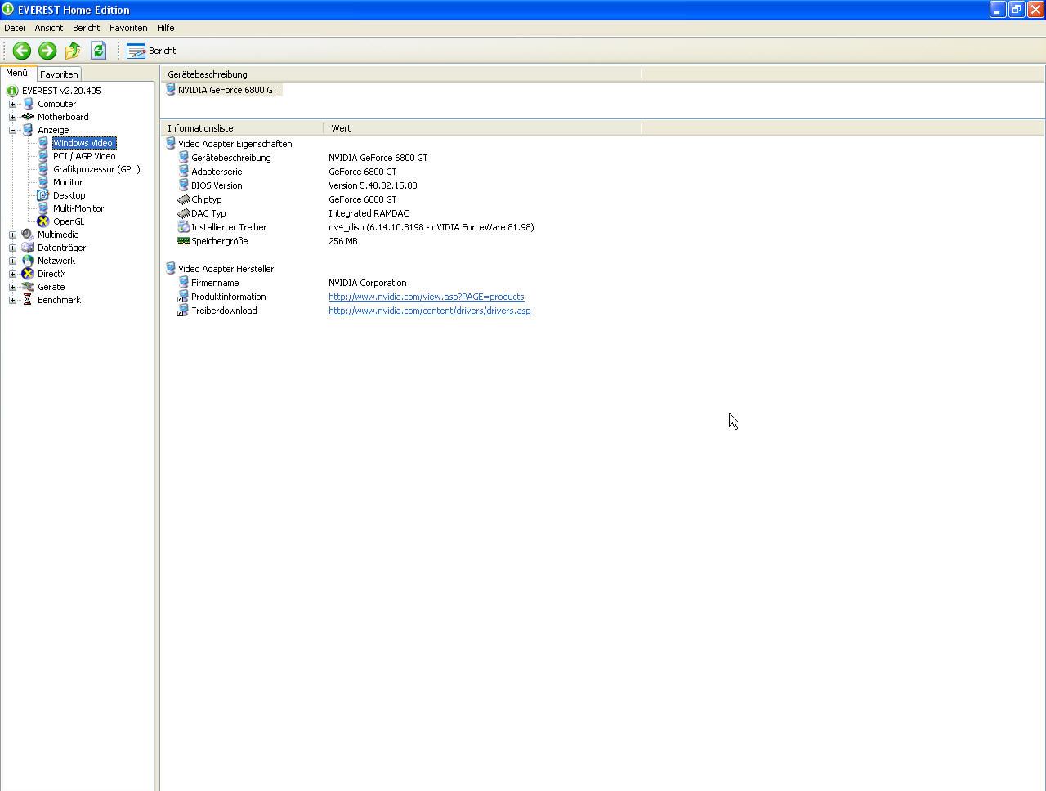This screenshot has height=791, width=1046.
Task: Click the Installierter Treiber driver icon
Action: coord(184,227)
